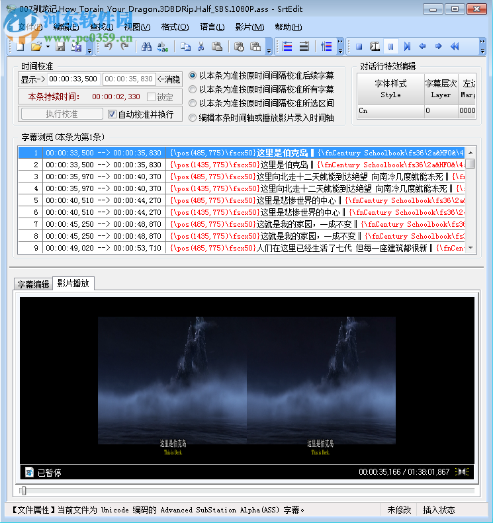Click the subtitle list's vertical scrollbar thumb

[471, 164]
